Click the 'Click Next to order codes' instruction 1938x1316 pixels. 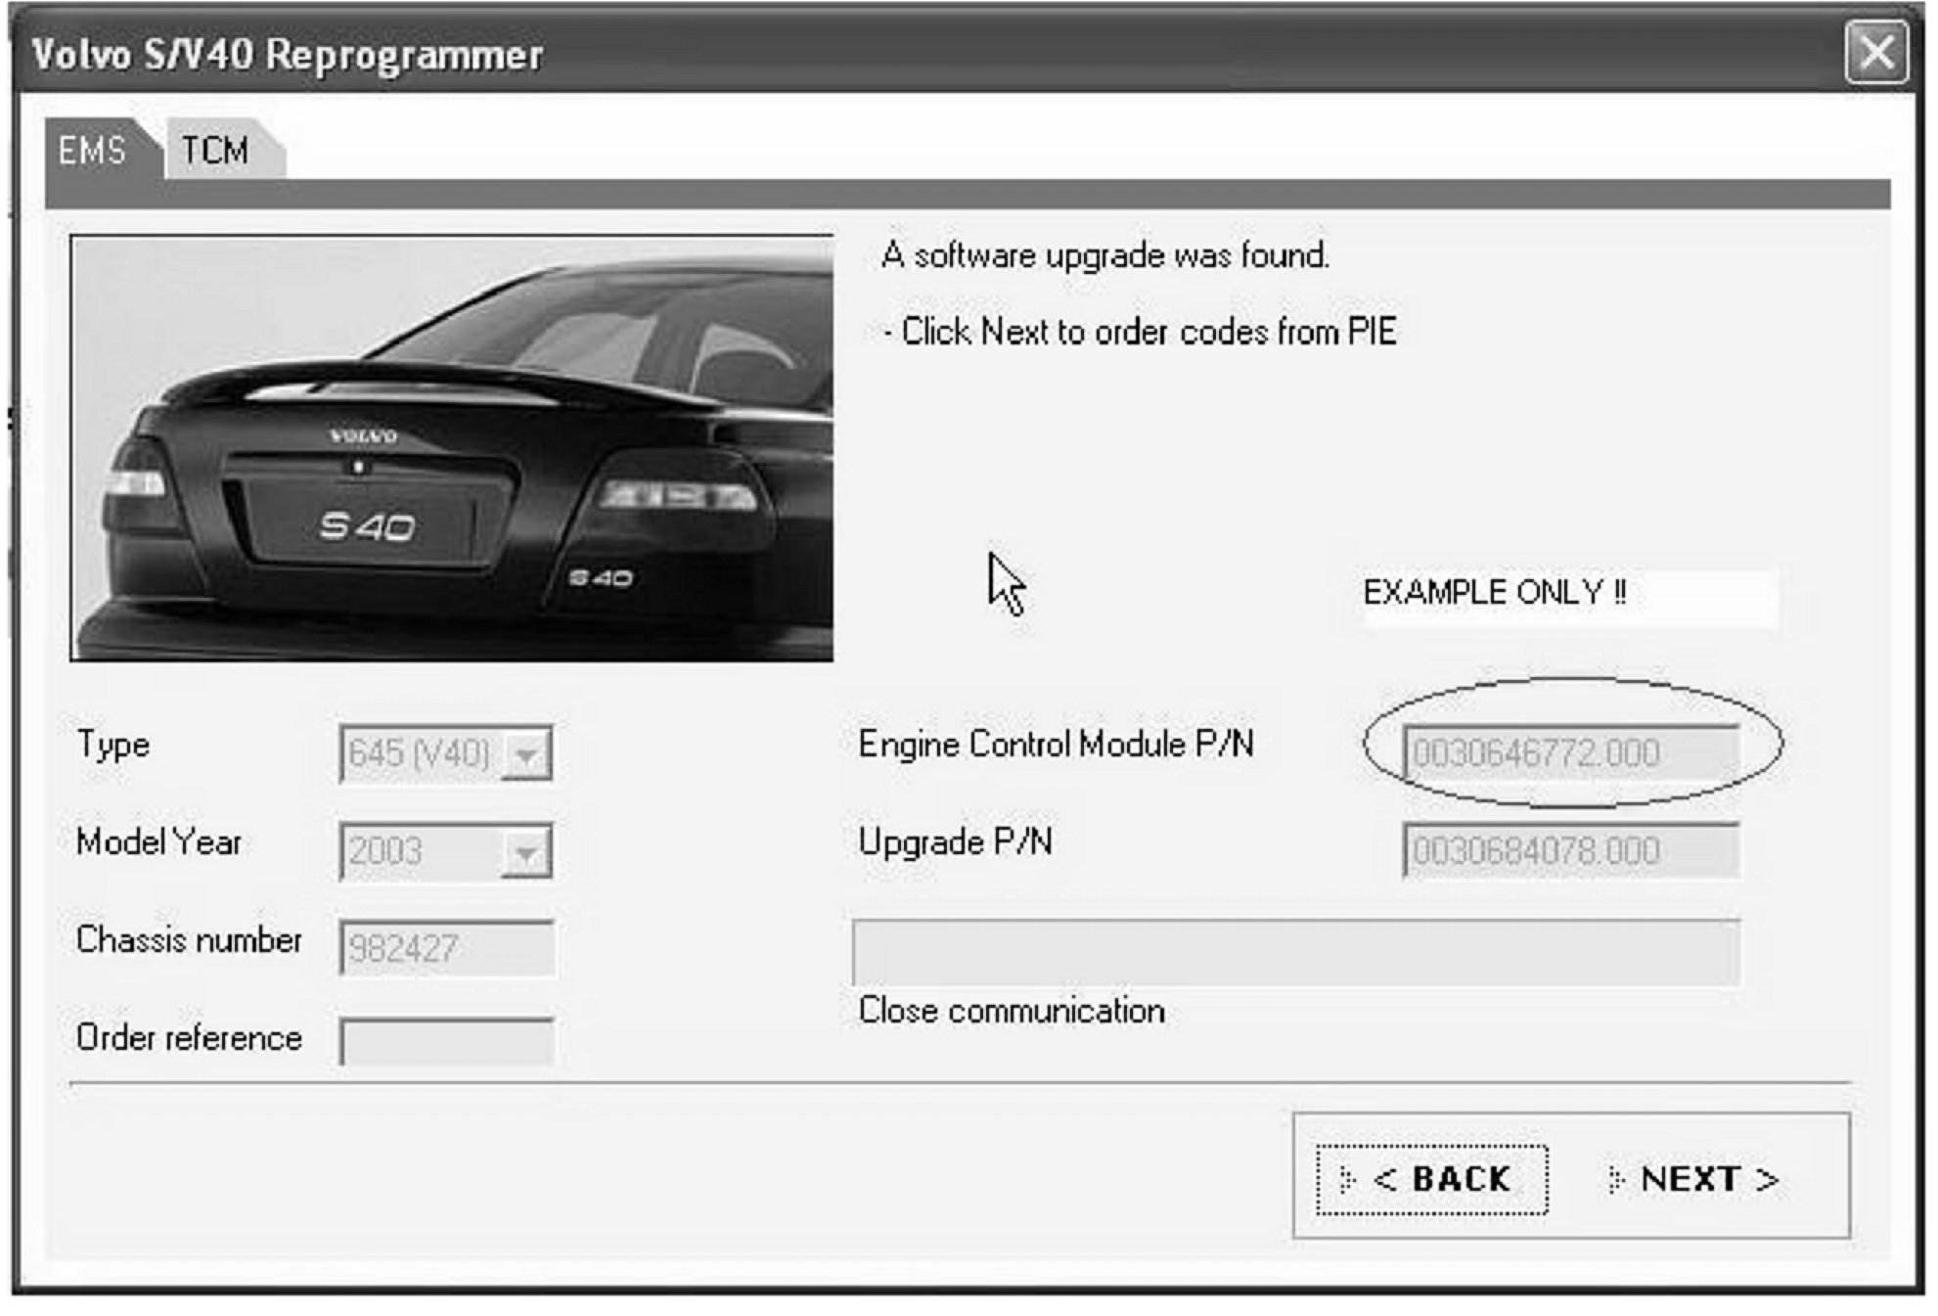[x=1140, y=332]
